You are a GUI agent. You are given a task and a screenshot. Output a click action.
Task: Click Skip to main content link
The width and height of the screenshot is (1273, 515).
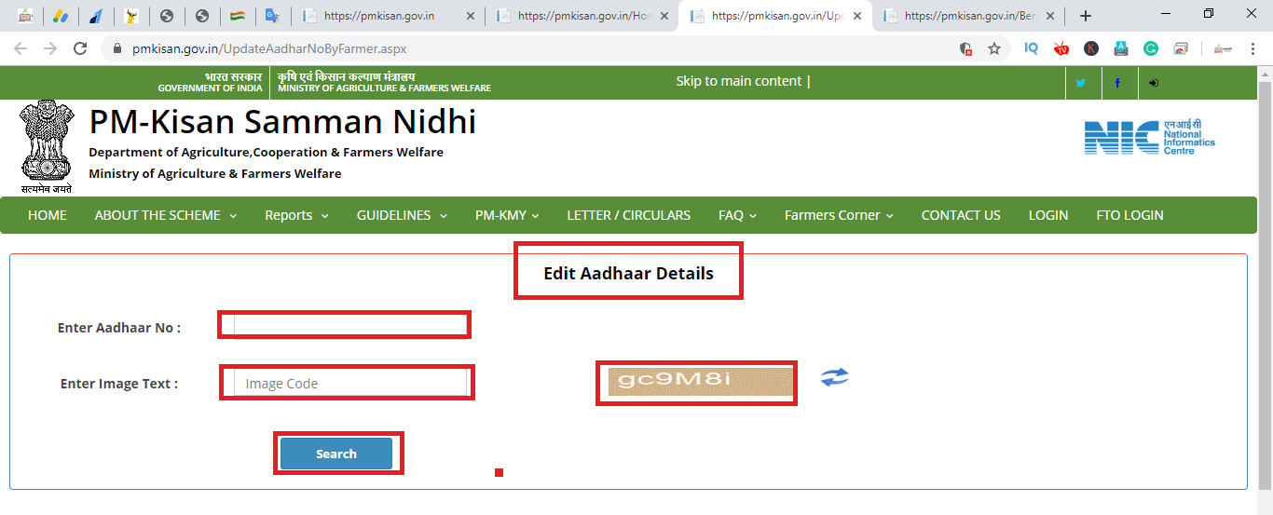click(x=739, y=81)
